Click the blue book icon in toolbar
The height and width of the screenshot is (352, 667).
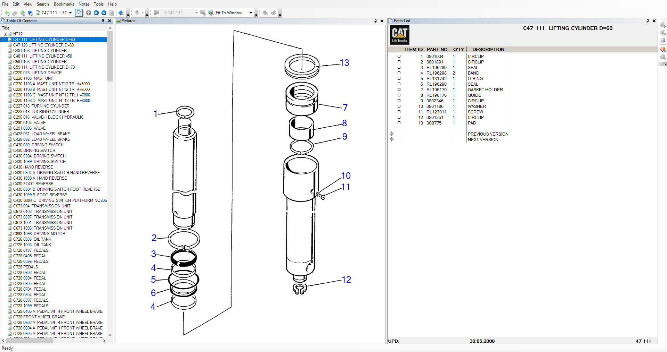pyautogui.click(x=121, y=13)
